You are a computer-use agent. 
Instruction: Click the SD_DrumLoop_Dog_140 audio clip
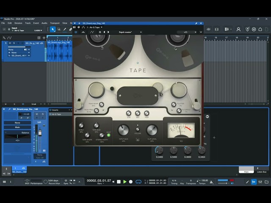[x=59, y=51]
